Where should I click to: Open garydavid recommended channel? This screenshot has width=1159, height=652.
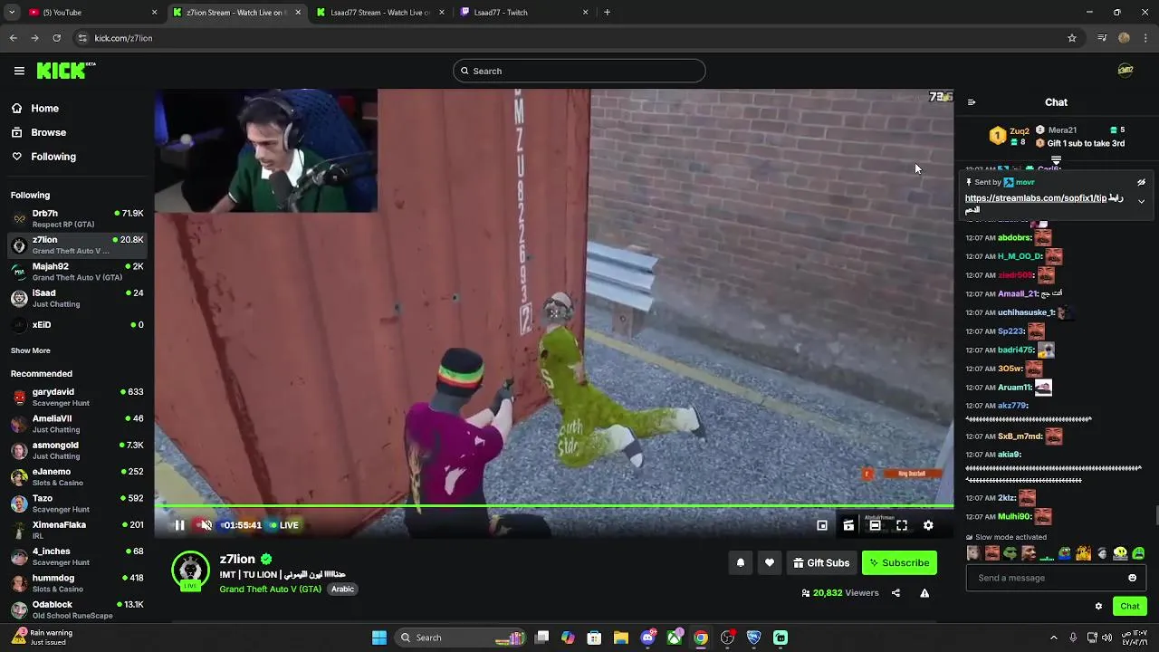point(77,397)
